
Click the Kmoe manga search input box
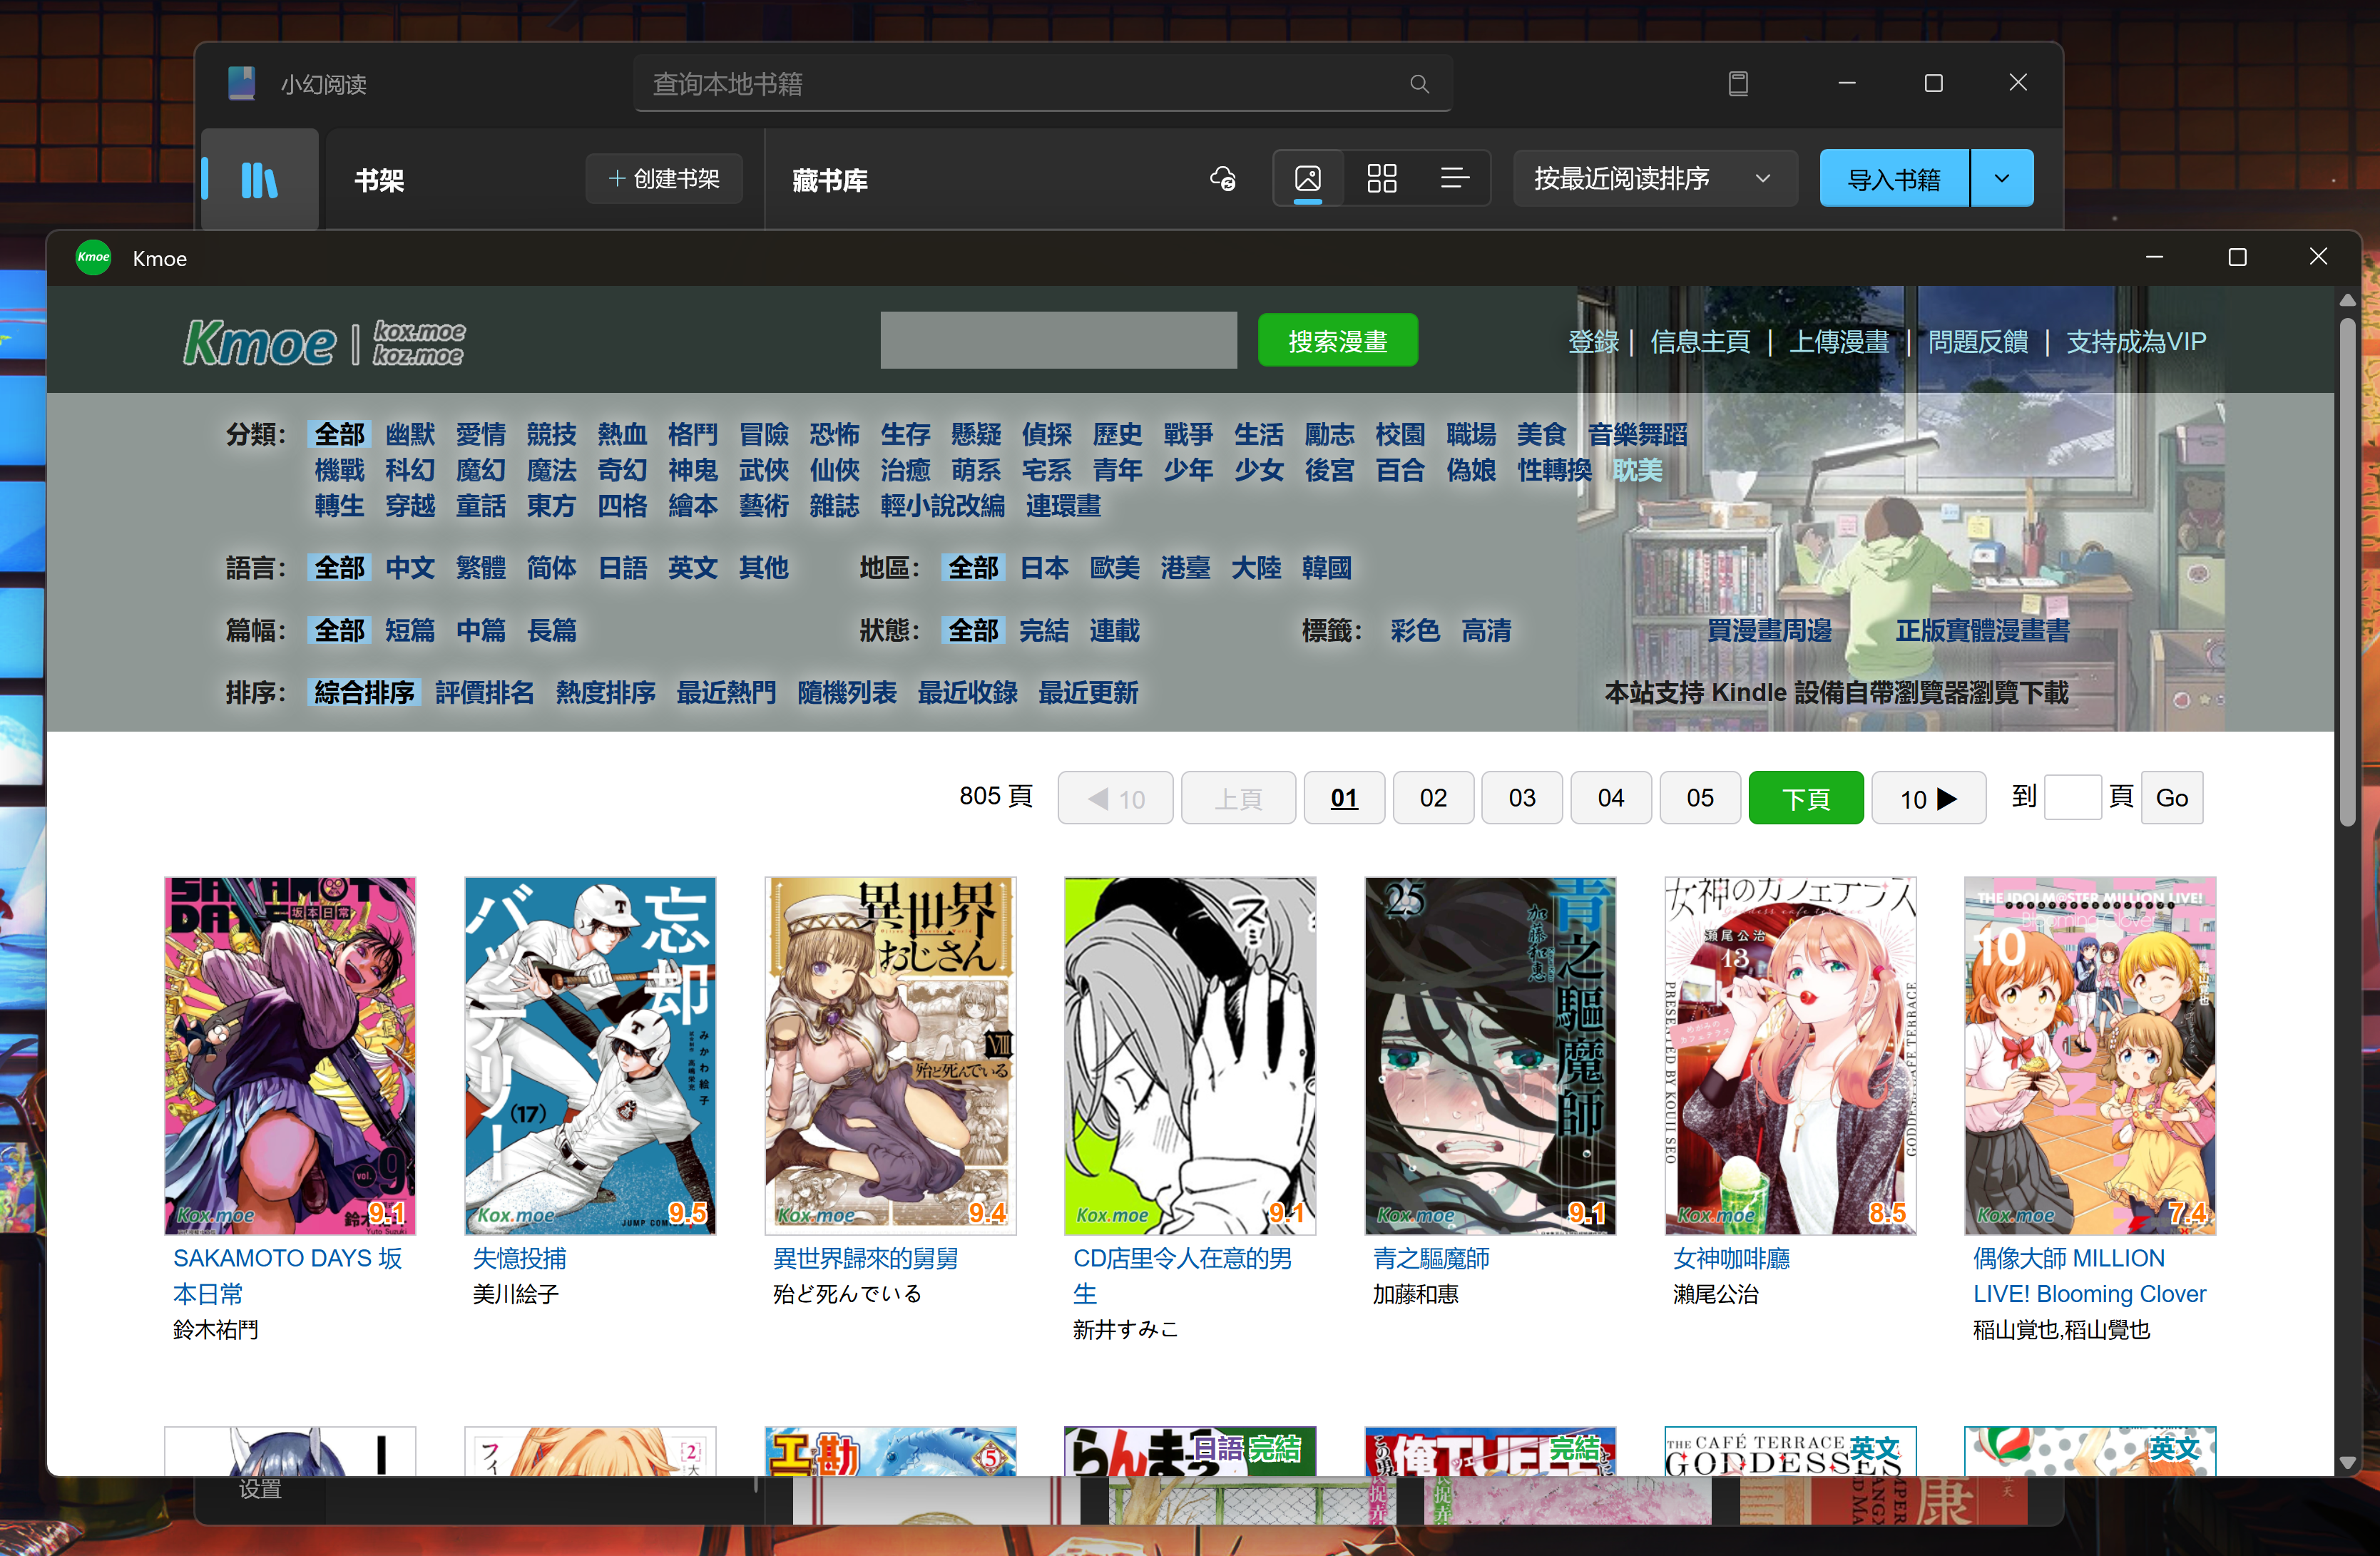point(1058,340)
